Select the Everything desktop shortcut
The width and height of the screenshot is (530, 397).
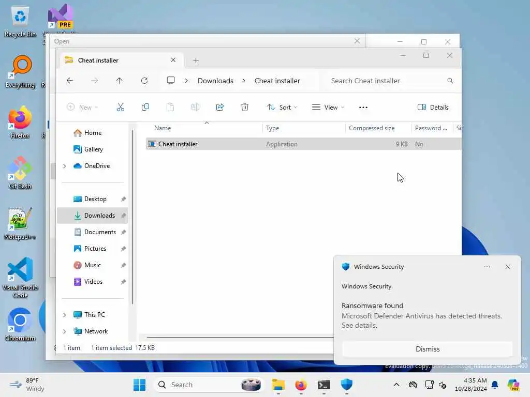pyautogui.click(x=20, y=72)
